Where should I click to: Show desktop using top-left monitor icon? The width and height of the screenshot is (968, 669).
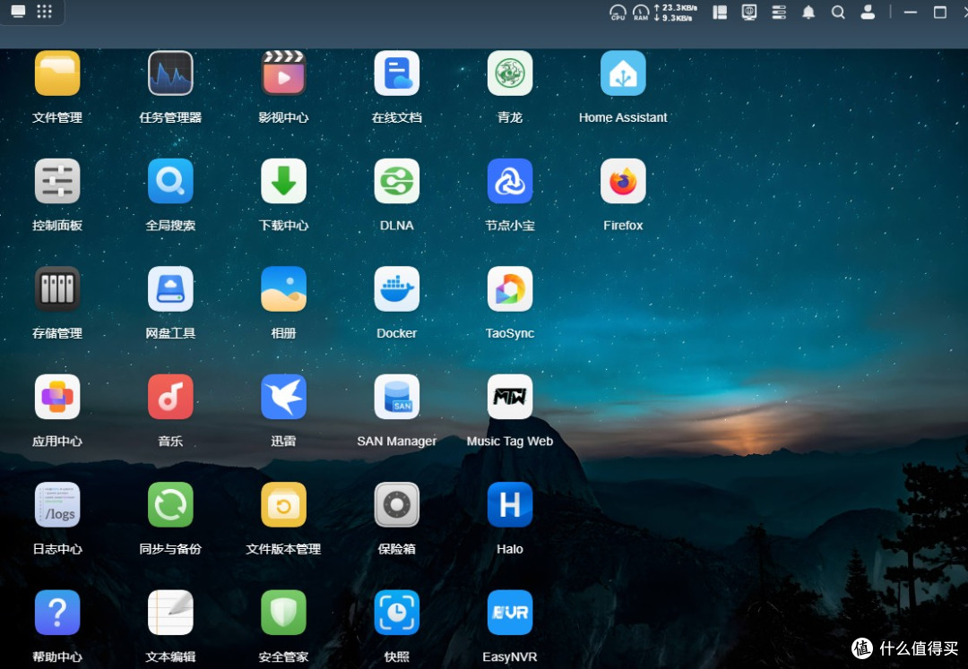(x=19, y=12)
